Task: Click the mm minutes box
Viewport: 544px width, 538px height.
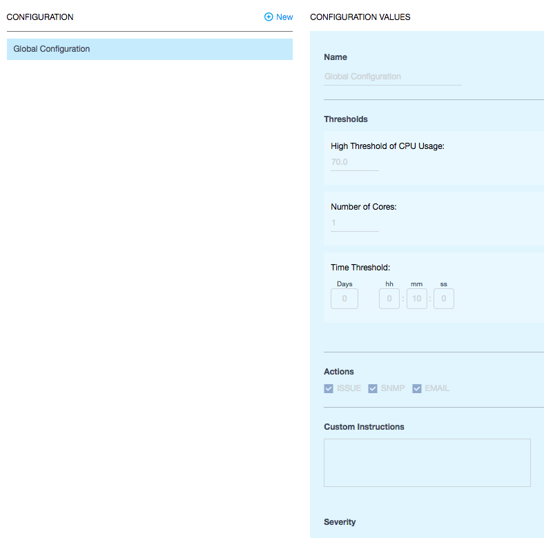Action: click(417, 299)
